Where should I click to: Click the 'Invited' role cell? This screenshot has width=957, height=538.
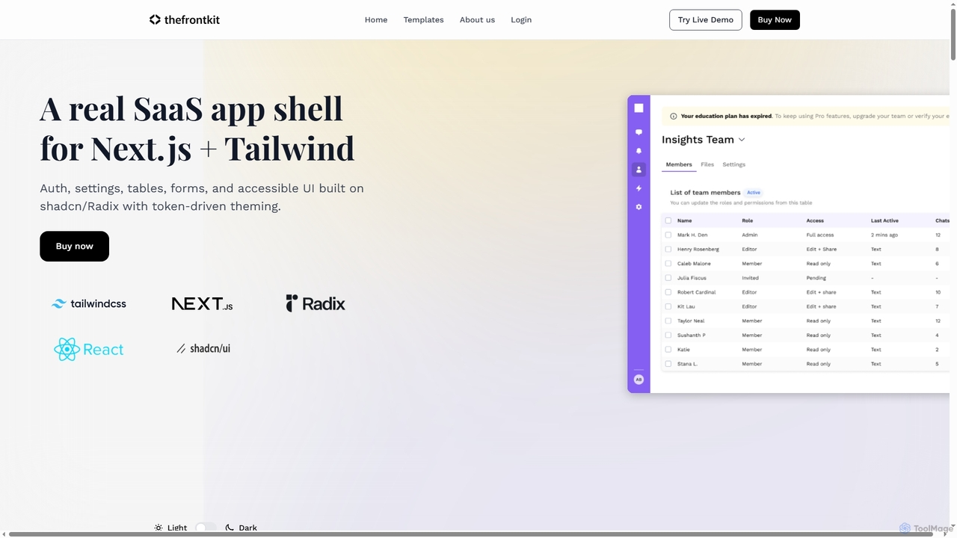point(750,278)
